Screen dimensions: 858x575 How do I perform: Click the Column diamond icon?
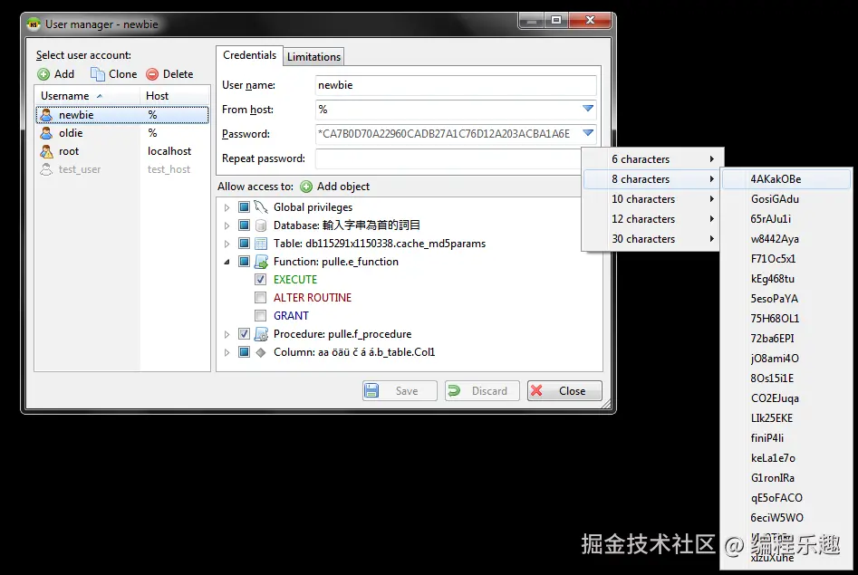(261, 352)
